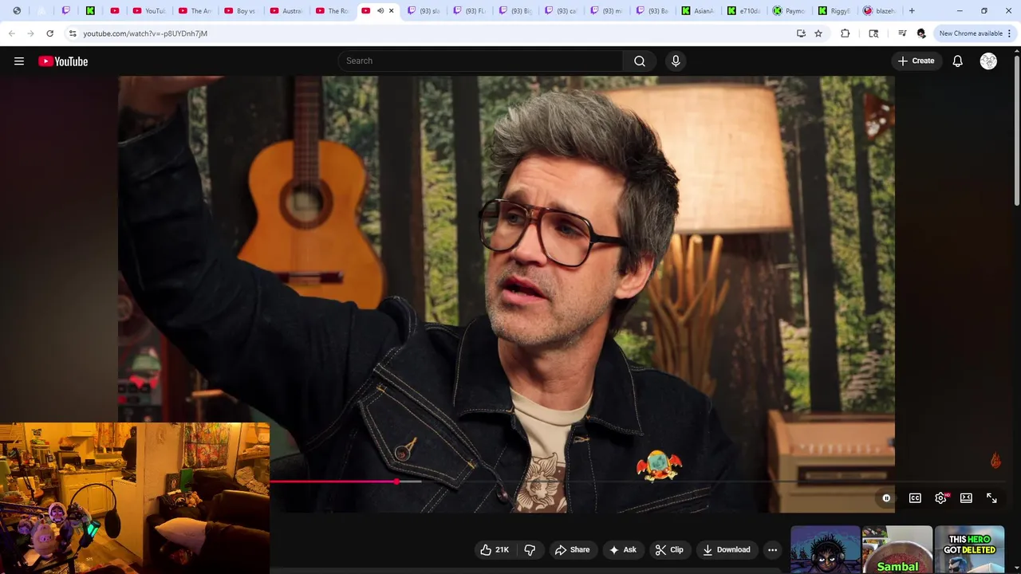Switch to the 'YouTub' tab
The height and width of the screenshot is (574, 1021).
148,11
